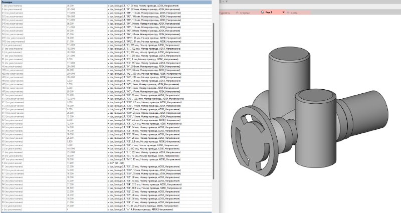
Task: Switch to the Слева view tab
Action: [294, 13]
